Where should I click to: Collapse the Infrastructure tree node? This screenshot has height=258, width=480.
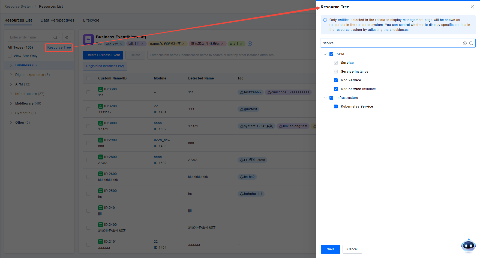(325, 98)
